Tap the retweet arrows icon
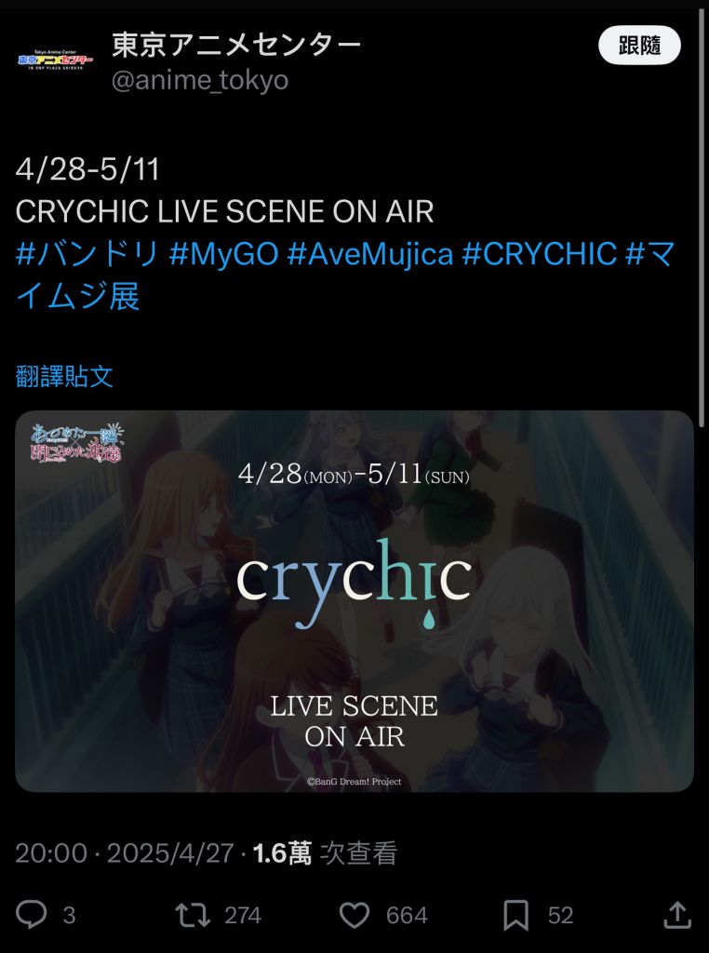The height and width of the screenshot is (953, 709). pos(193,915)
